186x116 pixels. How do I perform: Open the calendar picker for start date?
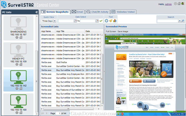[x=75, y=21]
